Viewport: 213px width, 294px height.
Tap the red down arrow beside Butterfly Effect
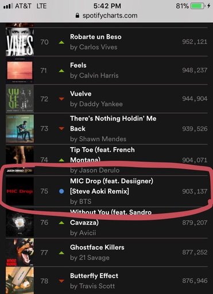point(61,281)
